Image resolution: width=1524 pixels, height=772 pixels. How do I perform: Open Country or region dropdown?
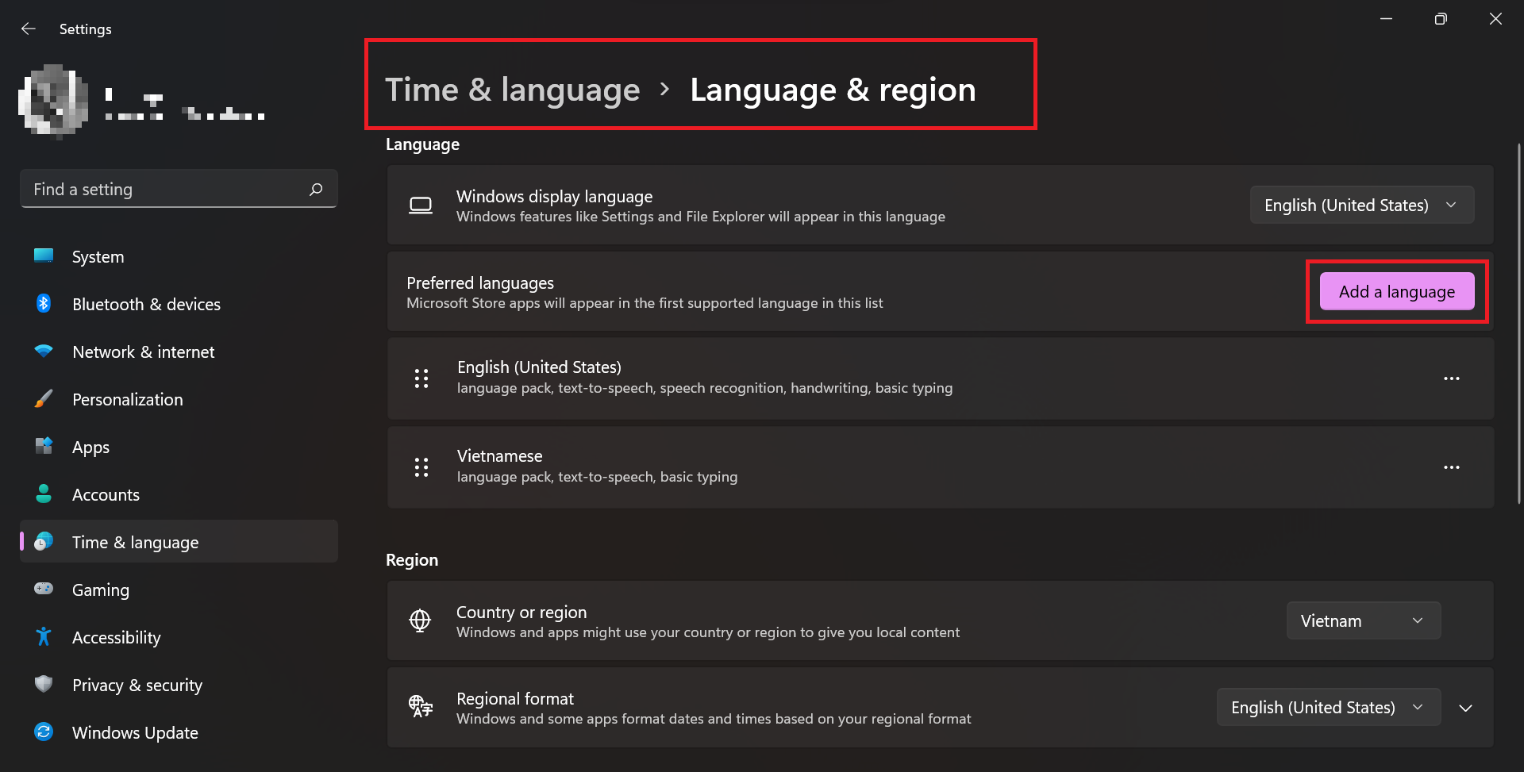1364,620
